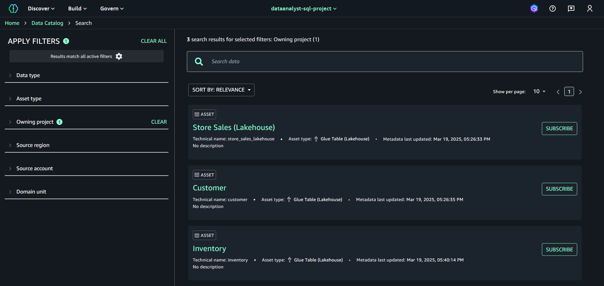The image size is (604, 286).
Task: Change the show per page count
Action: click(539, 92)
